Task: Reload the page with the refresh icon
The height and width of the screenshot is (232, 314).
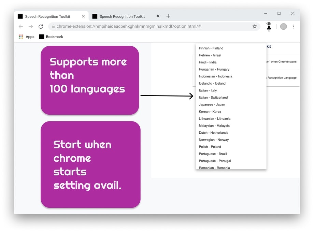Action: (x=41, y=26)
